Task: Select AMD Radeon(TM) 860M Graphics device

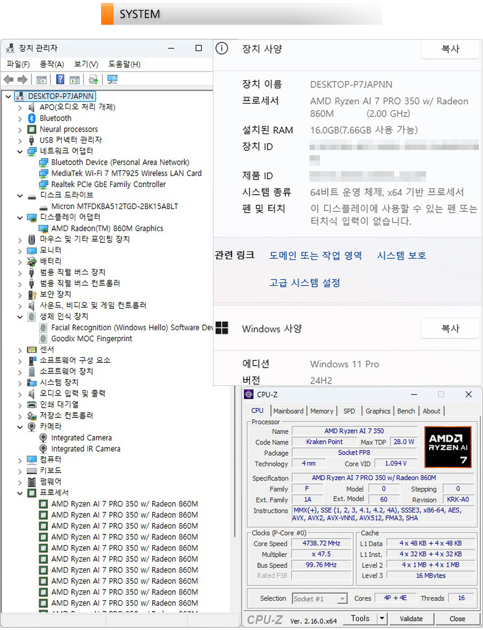Action: (107, 228)
